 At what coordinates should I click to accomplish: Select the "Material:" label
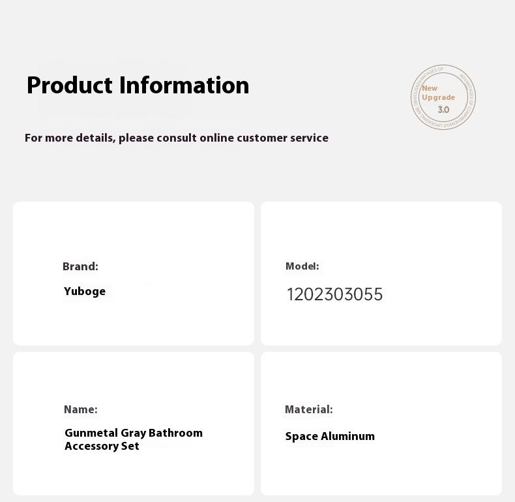pos(308,409)
